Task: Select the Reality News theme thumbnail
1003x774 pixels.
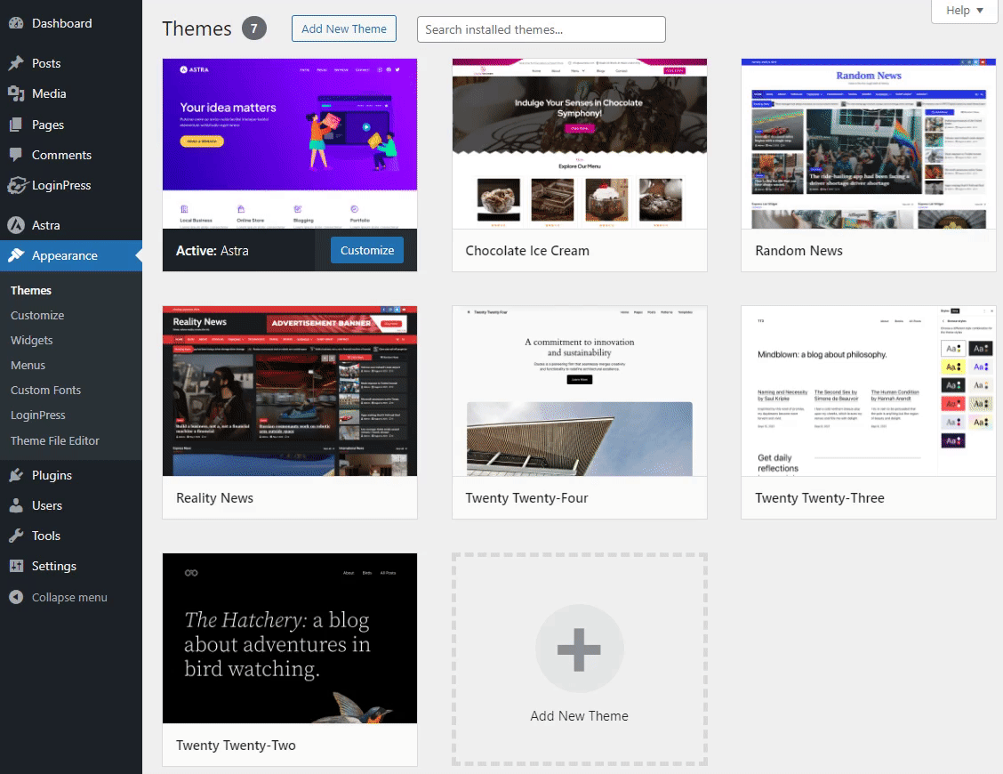Action: (290, 391)
